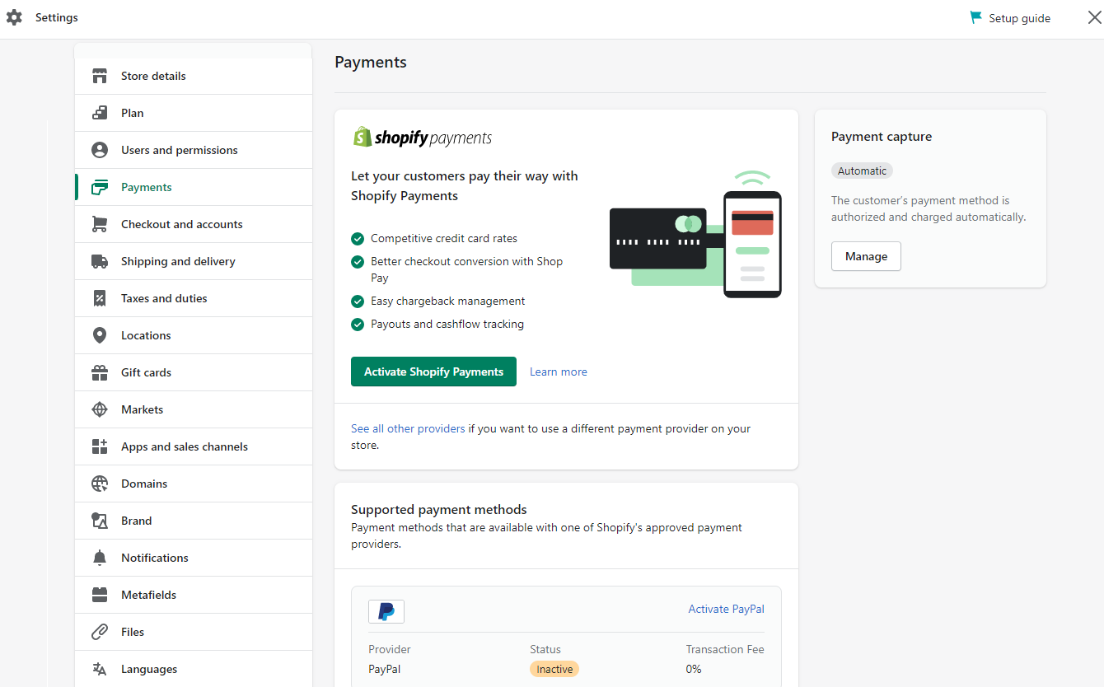This screenshot has width=1104, height=687.
Task: Click the 0% transaction fee value
Action: (x=694, y=669)
